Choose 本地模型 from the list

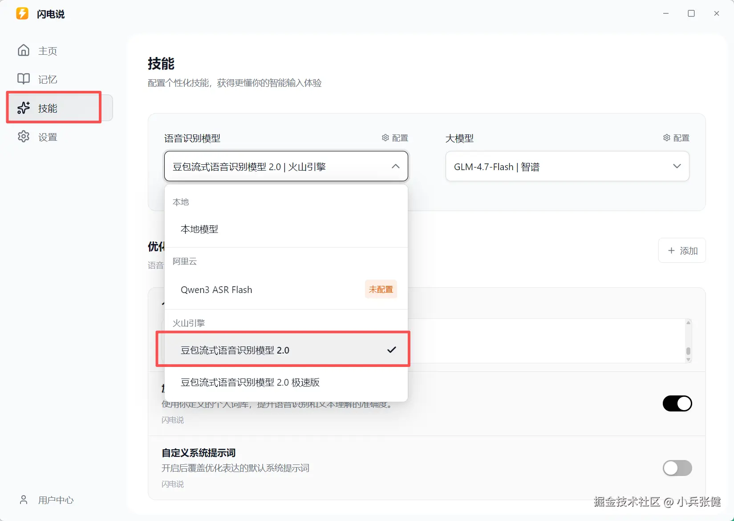point(286,229)
